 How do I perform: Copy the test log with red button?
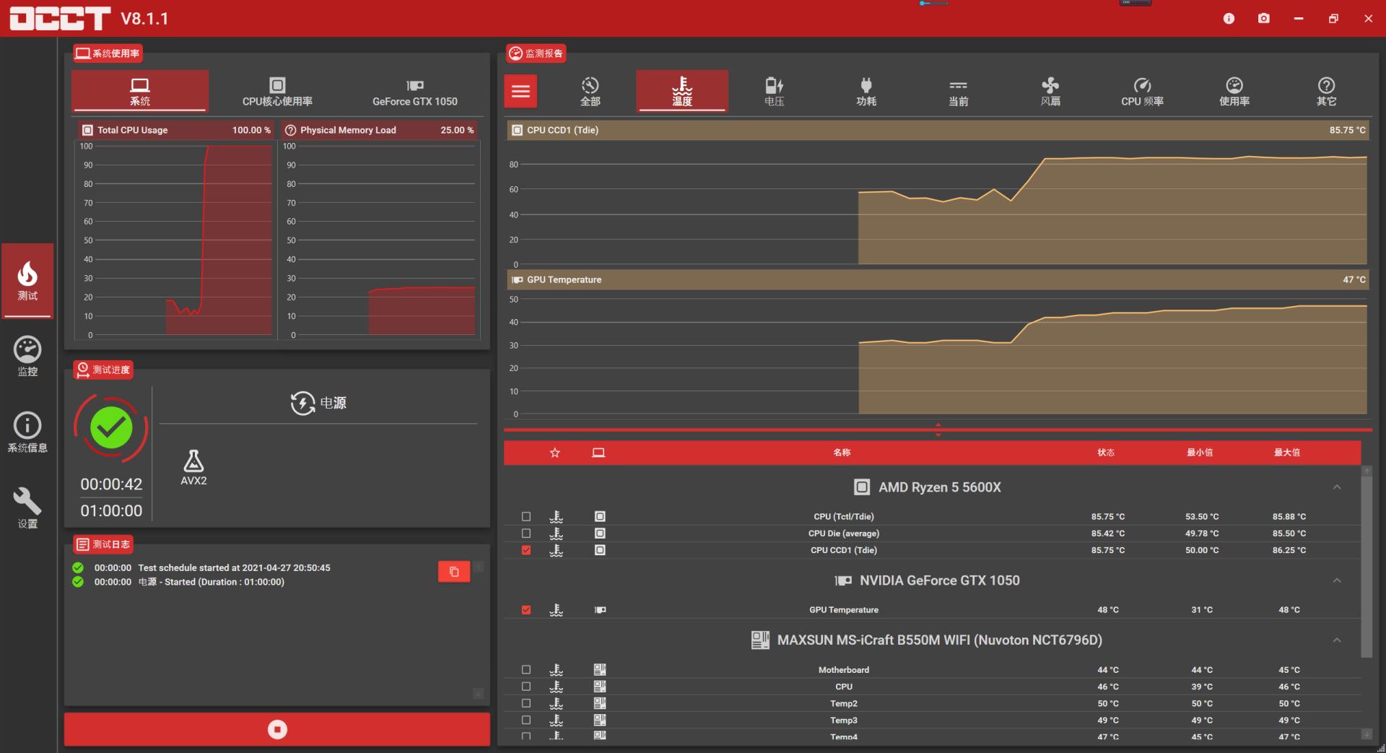pos(453,572)
